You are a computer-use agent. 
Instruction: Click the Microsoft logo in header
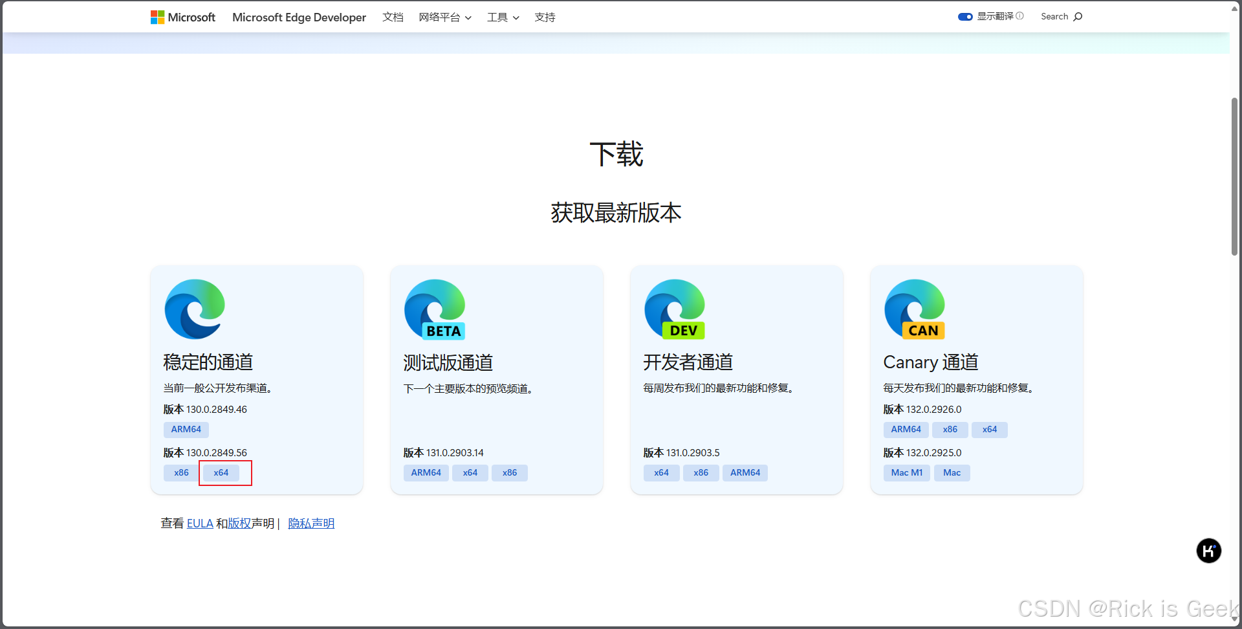coord(183,17)
